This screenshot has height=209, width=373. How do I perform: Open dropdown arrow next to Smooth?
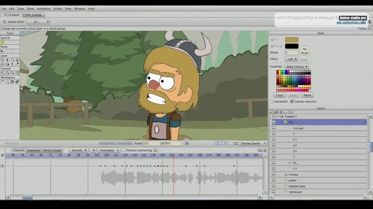pos(93,150)
